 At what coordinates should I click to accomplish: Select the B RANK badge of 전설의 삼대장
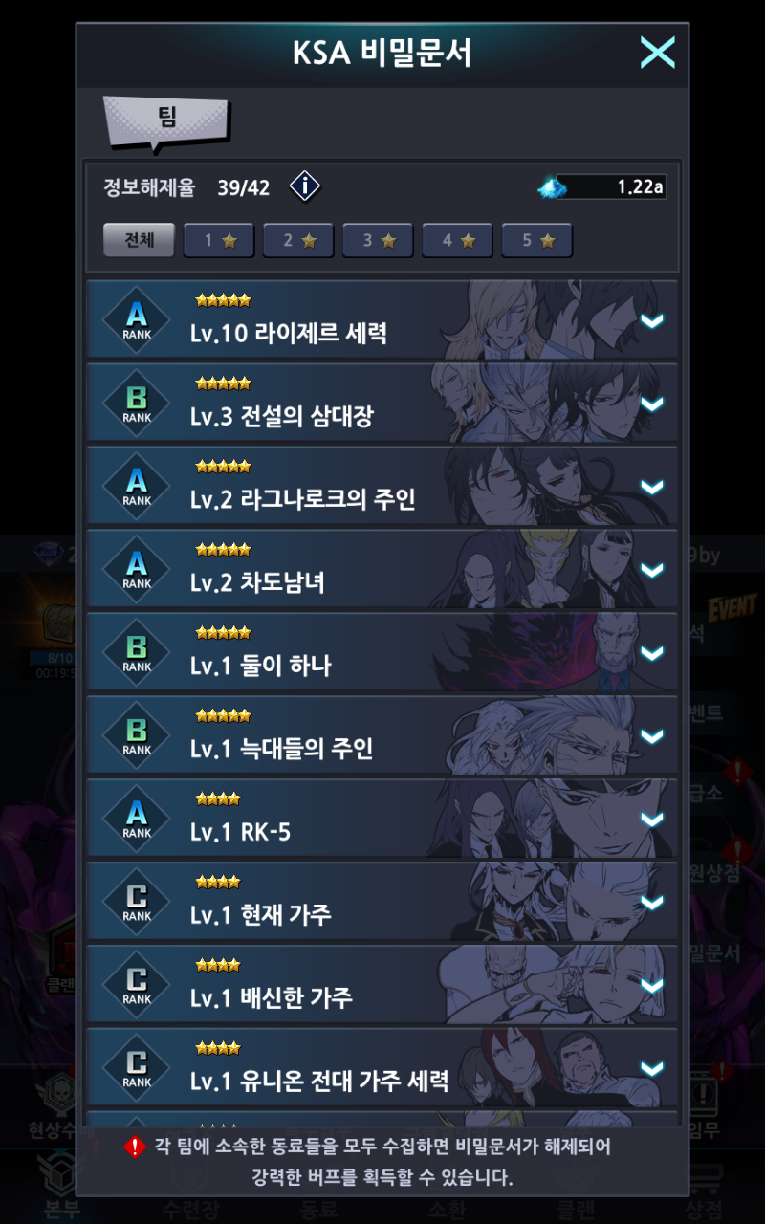point(137,404)
